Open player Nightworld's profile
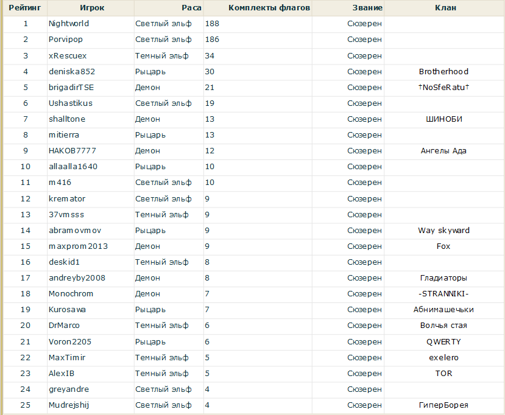This screenshot has width=505, height=415. click(x=69, y=24)
